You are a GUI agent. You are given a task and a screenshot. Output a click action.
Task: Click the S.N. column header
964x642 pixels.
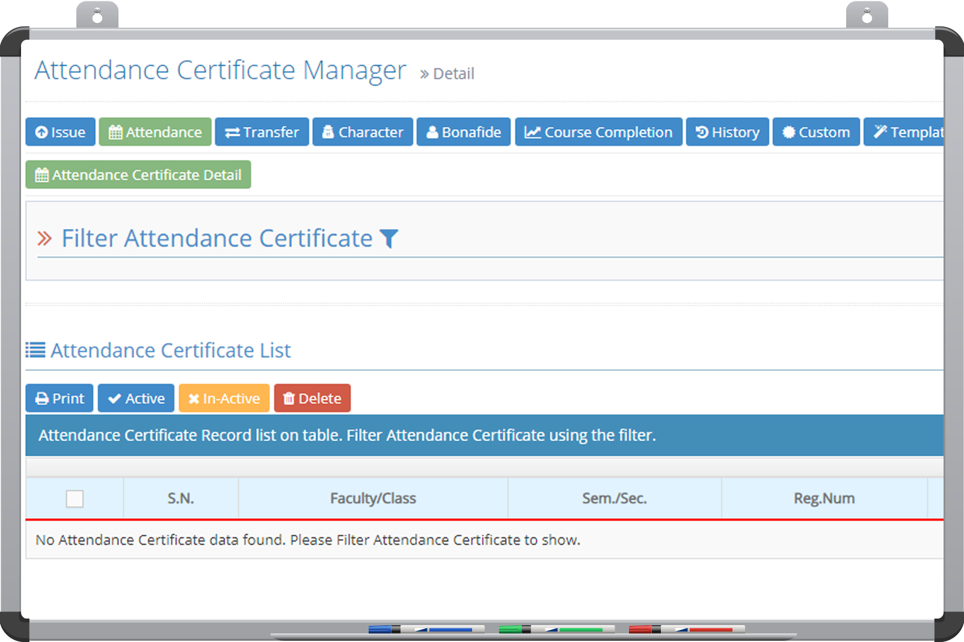pyautogui.click(x=180, y=498)
